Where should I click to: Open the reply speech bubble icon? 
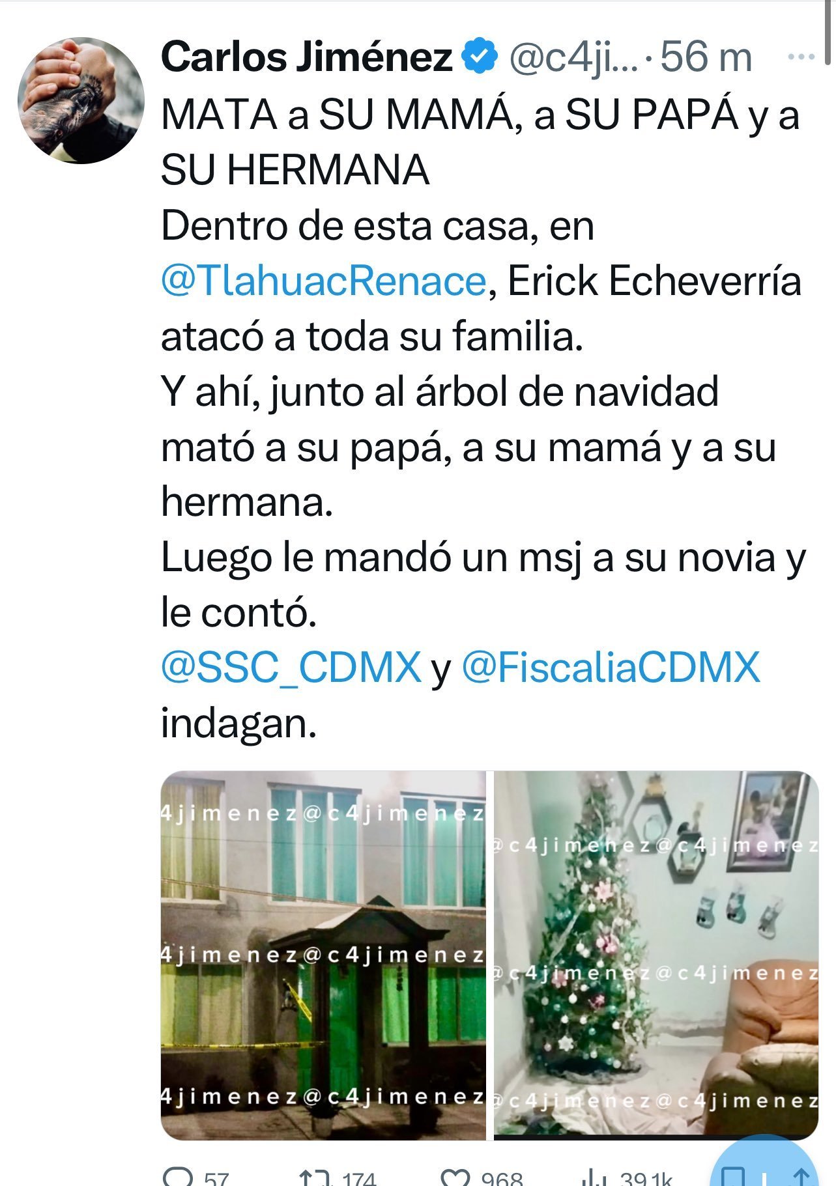tap(179, 1177)
